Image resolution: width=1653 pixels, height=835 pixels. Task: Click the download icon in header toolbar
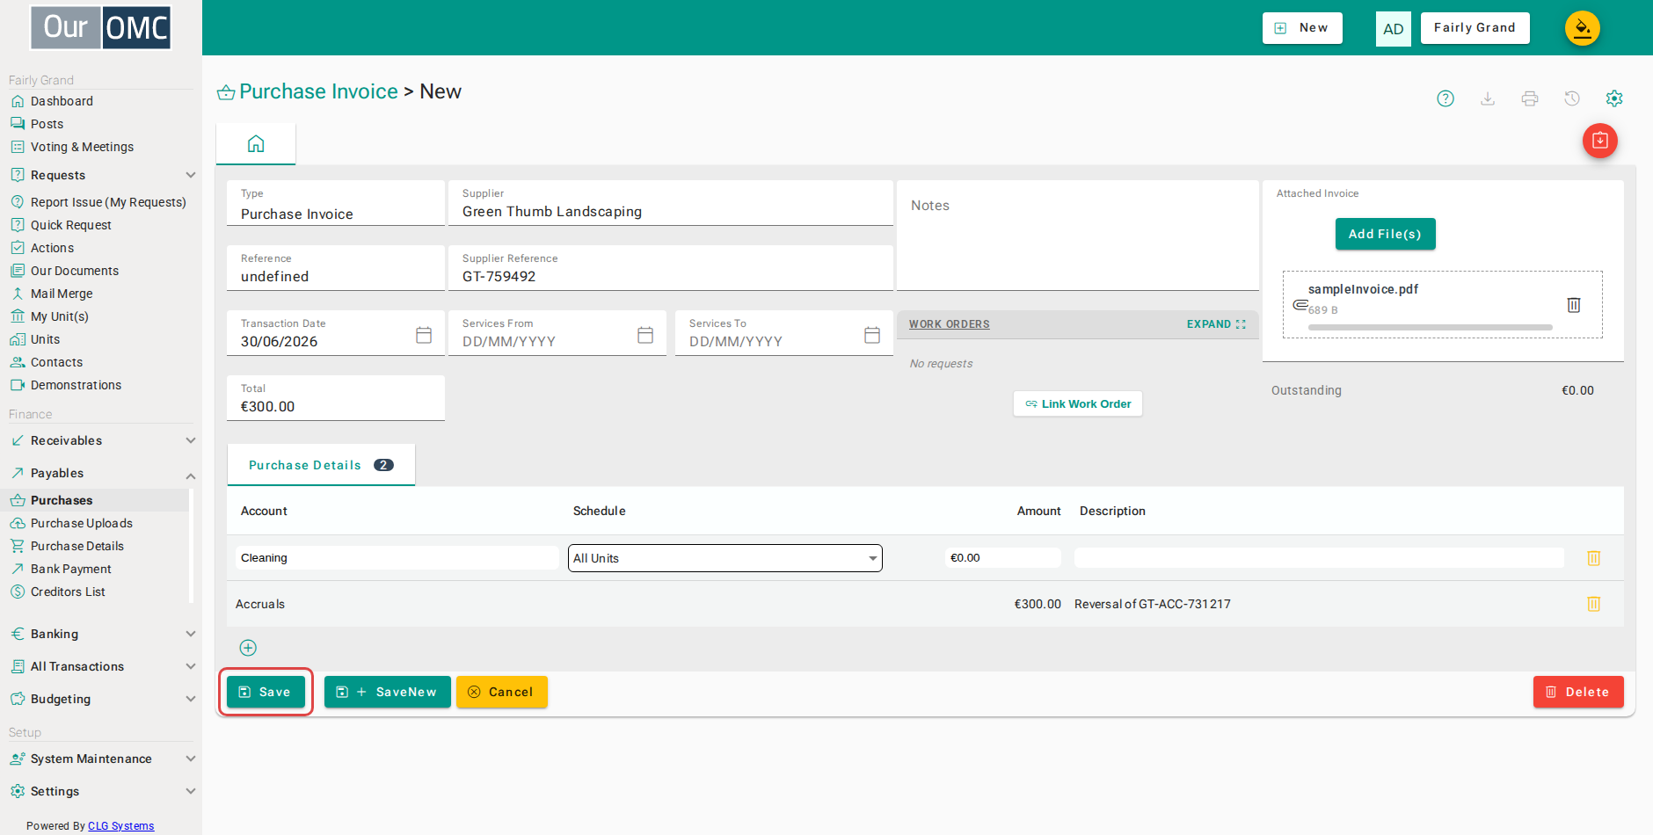(x=1488, y=98)
